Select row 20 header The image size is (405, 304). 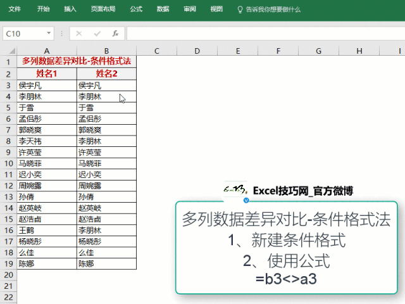[8, 275]
